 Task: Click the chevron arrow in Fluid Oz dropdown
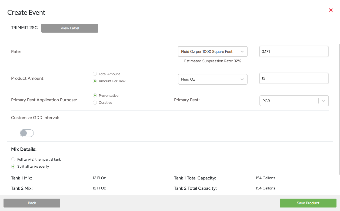pos(242,79)
